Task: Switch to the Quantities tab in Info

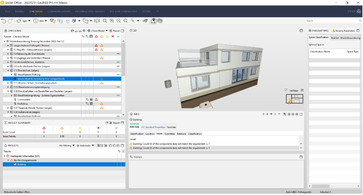Action: (x=170, y=134)
